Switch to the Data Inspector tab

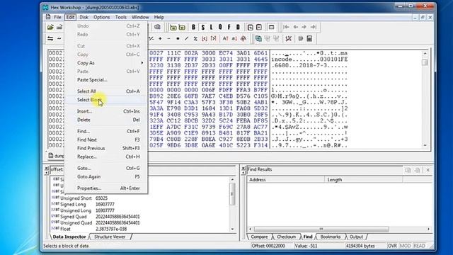(x=69, y=237)
